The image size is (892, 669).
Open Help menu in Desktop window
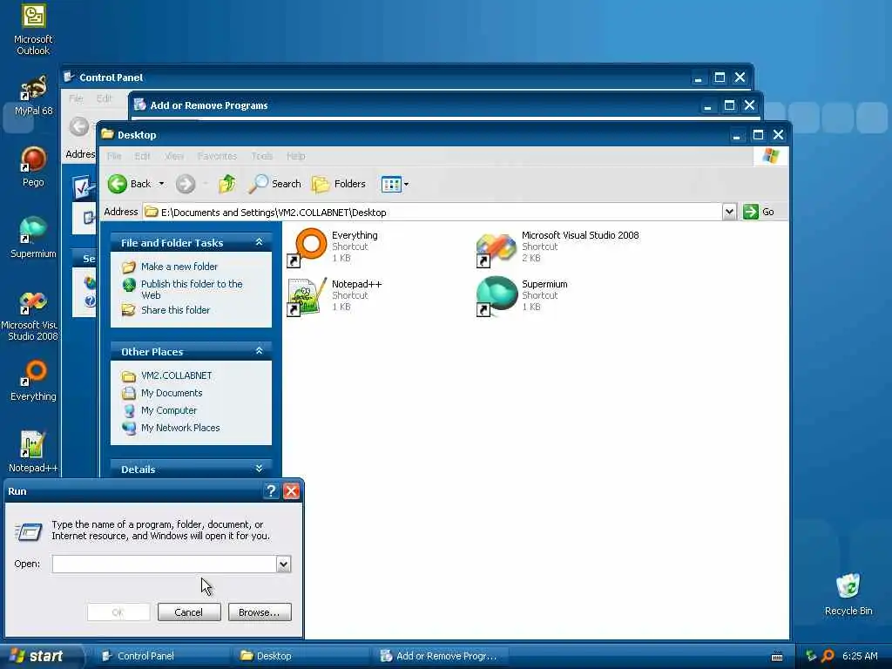pos(296,156)
